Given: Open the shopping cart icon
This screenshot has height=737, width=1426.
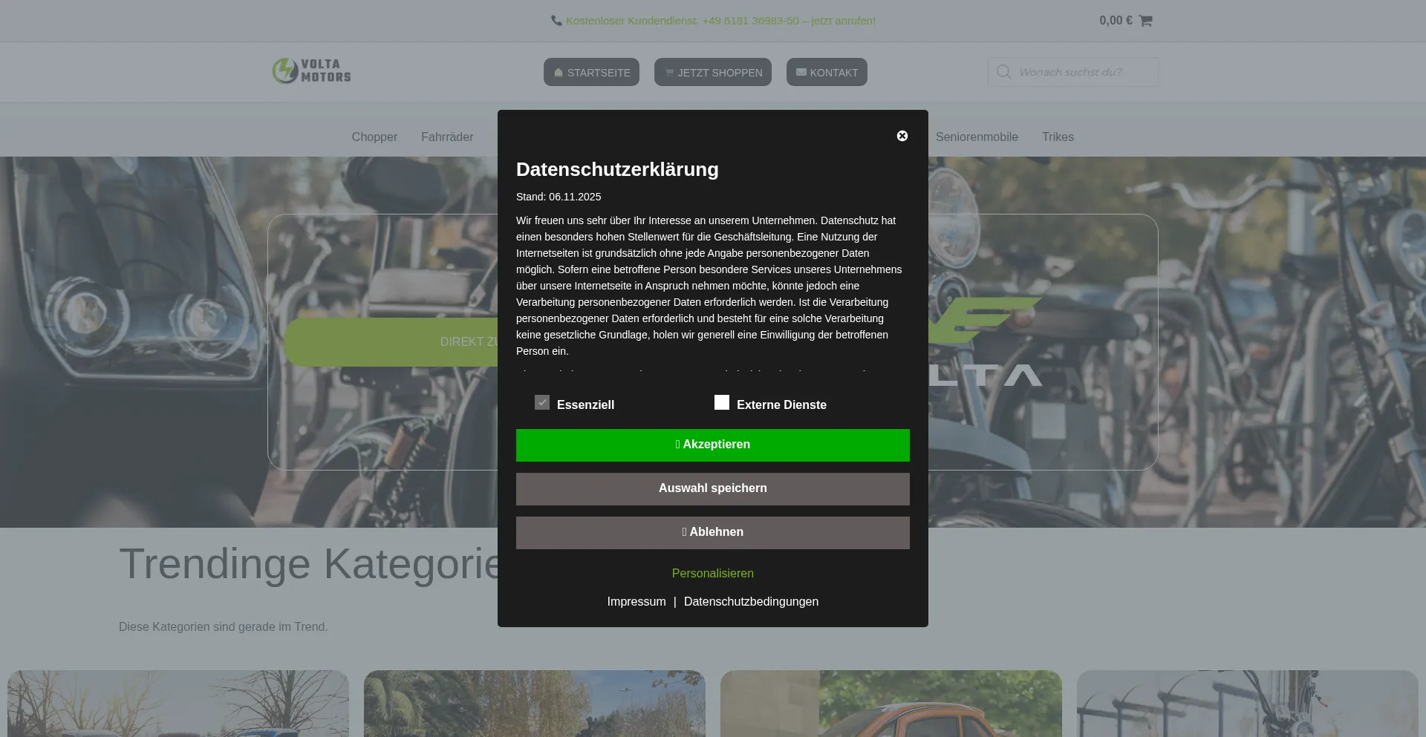Looking at the screenshot, I should (x=1145, y=21).
